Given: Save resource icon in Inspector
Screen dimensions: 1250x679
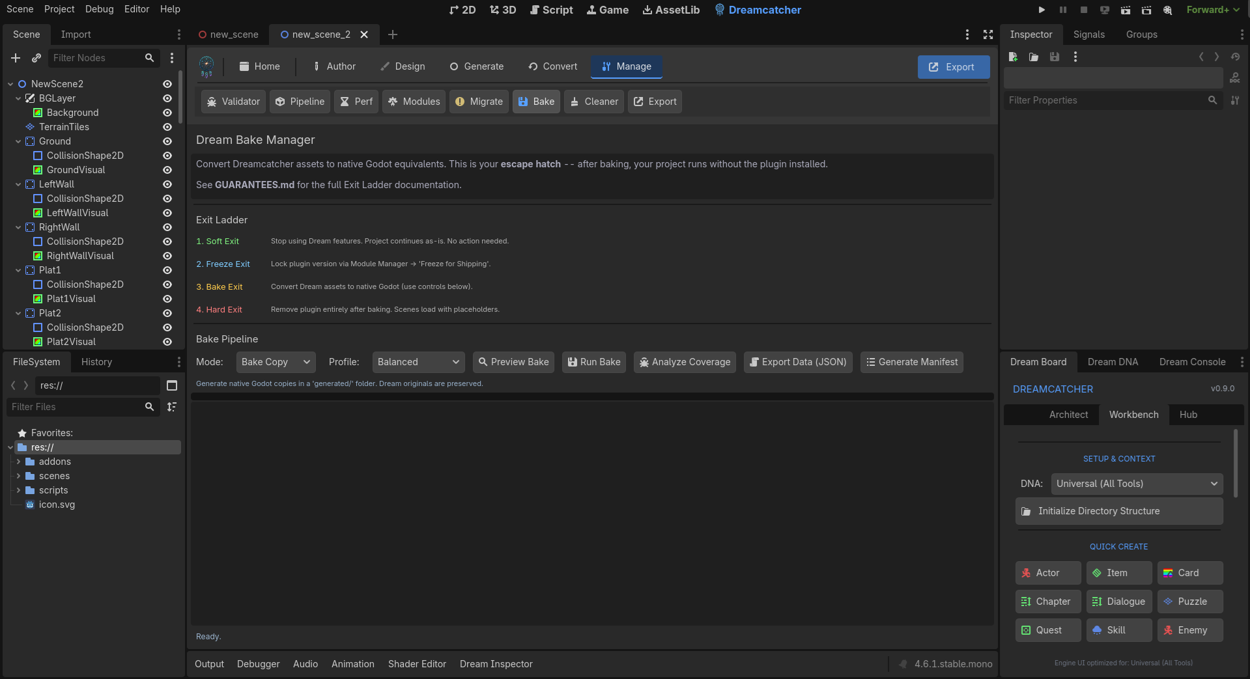Looking at the screenshot, I should point(1055,57).
